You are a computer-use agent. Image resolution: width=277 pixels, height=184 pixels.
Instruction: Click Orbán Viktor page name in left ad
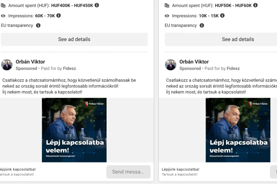click(31, 62)
